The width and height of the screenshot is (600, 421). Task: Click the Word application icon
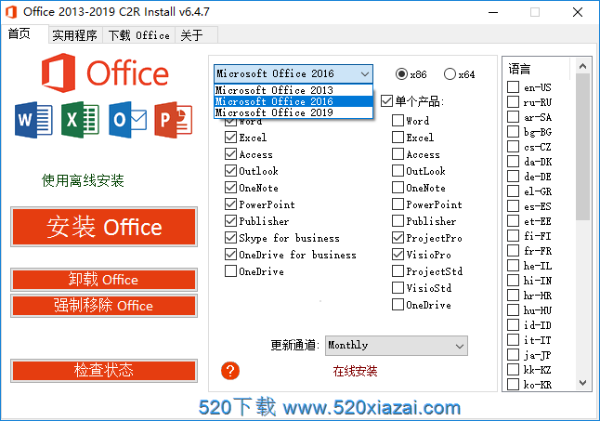pyautogui.click(x=33, y=120)
